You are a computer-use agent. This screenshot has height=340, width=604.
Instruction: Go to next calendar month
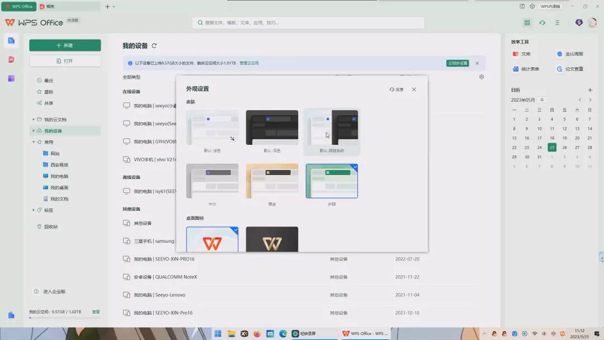(590, 100)
